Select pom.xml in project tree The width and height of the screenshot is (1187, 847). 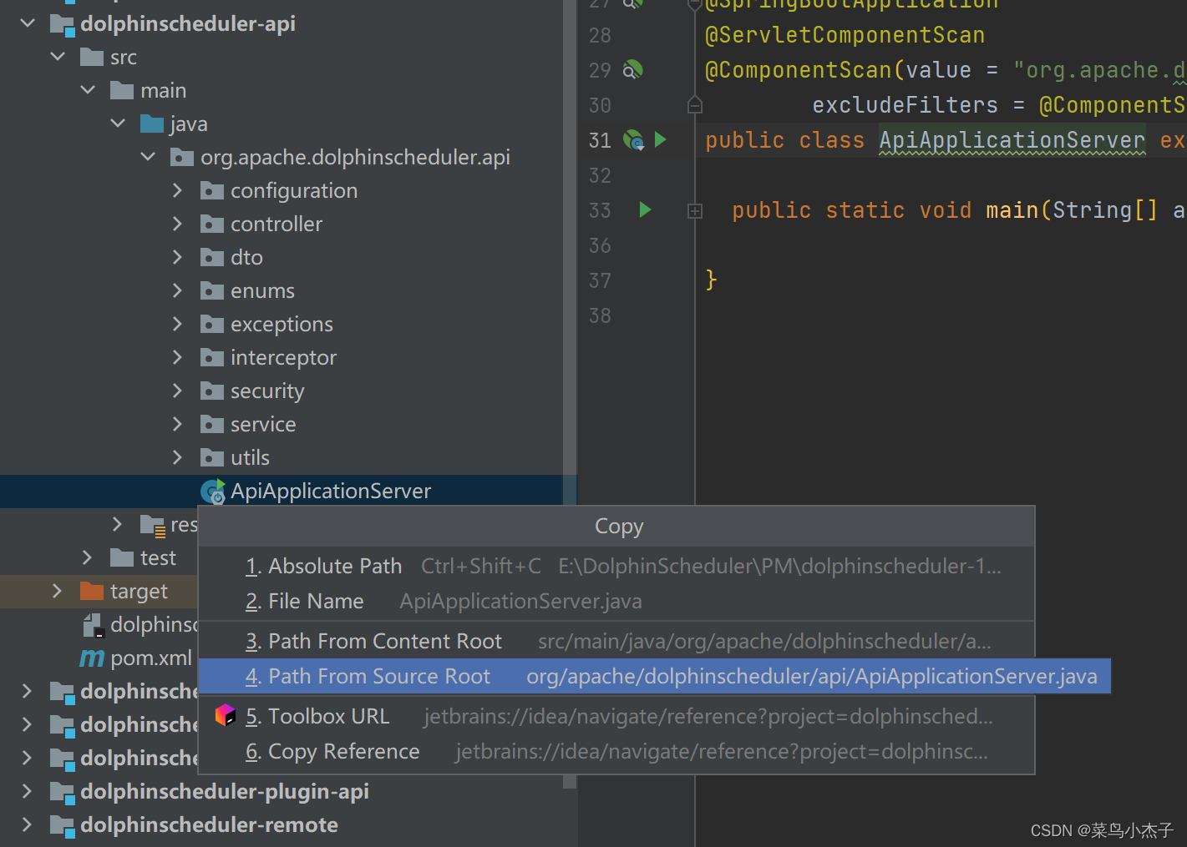coord(151,658)
